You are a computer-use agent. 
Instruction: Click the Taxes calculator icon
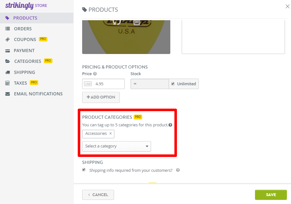pyautogui.click(x=8, y=83)
